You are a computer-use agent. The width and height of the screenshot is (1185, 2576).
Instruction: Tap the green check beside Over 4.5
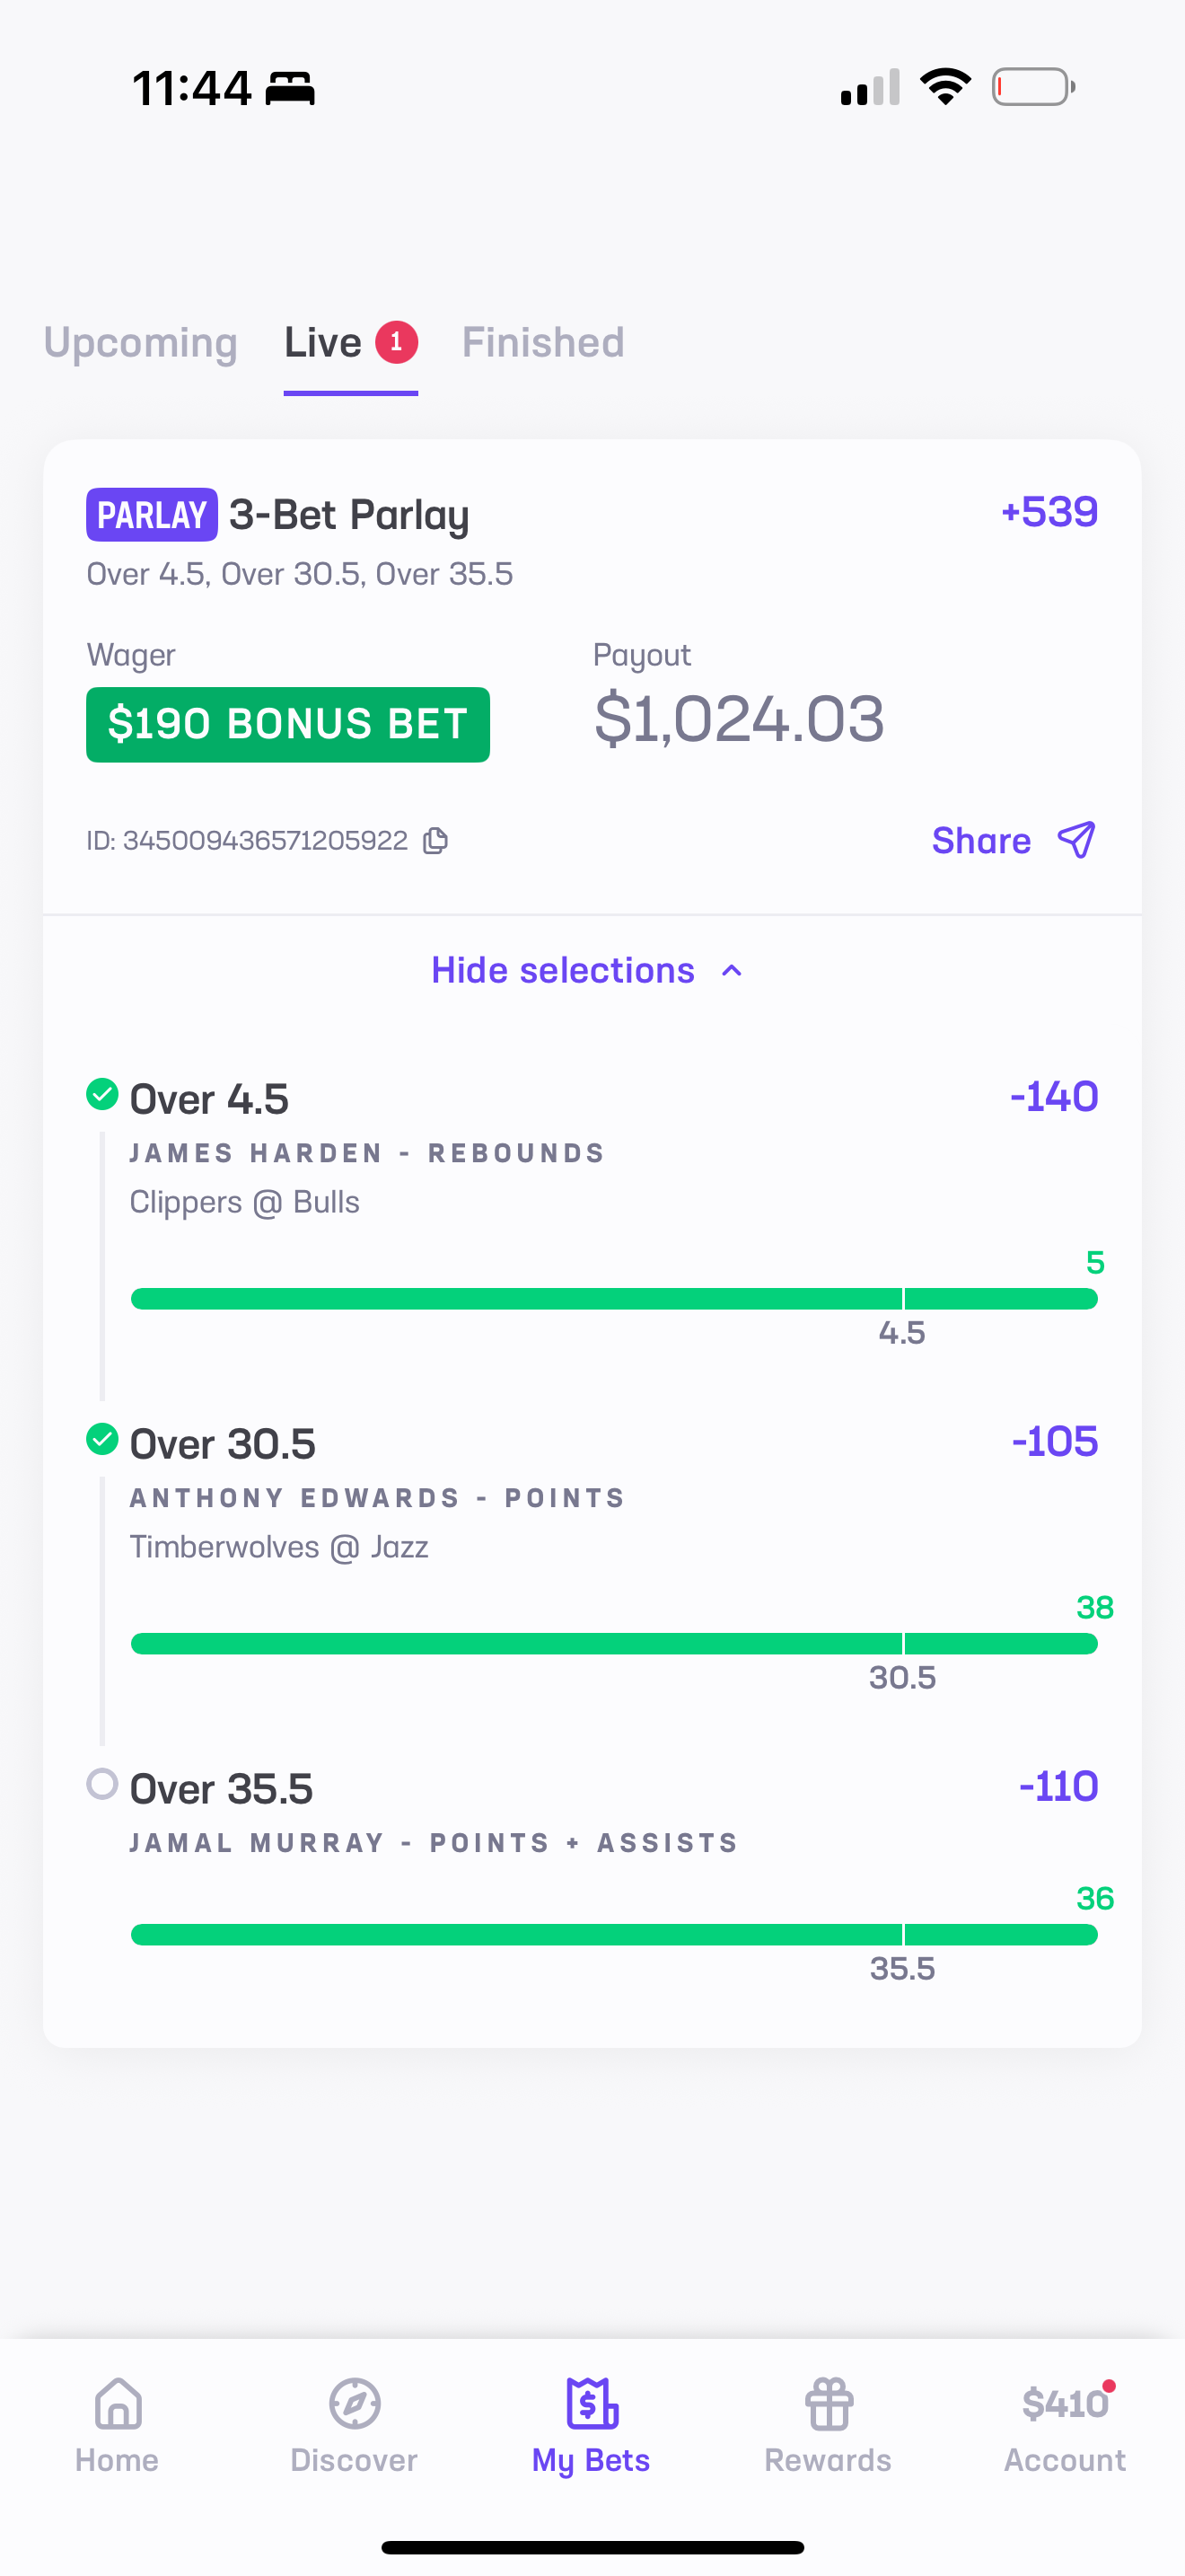tap(102, 1095)
